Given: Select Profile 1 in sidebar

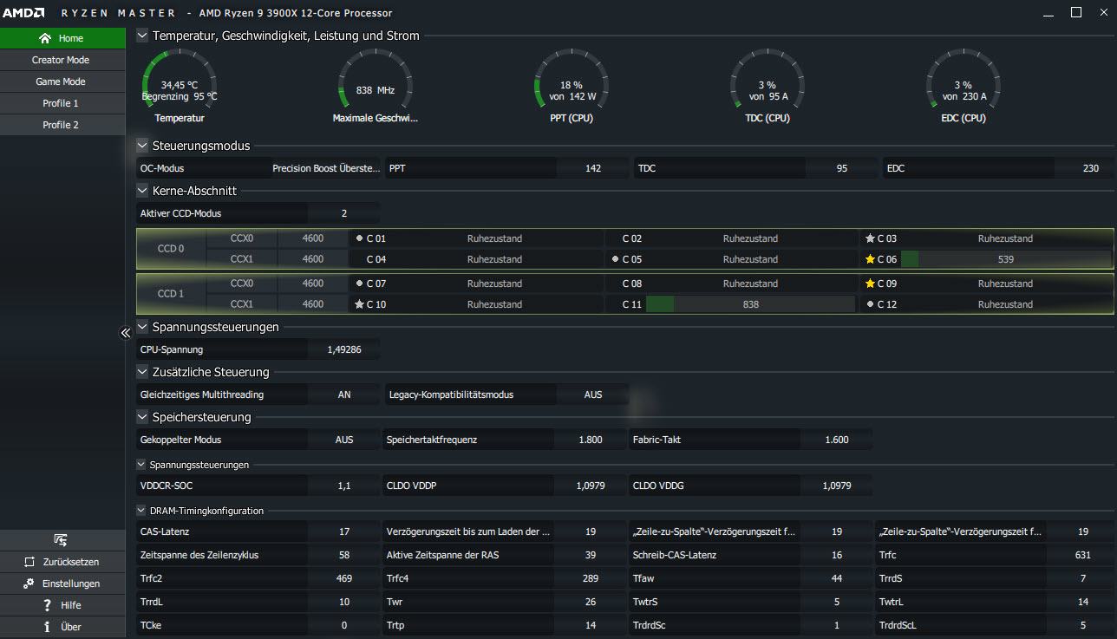Looking at the screenshot, I should 62,103.
